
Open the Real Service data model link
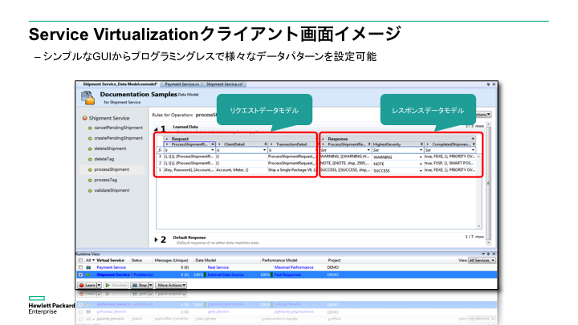click(x=218, y=267)
